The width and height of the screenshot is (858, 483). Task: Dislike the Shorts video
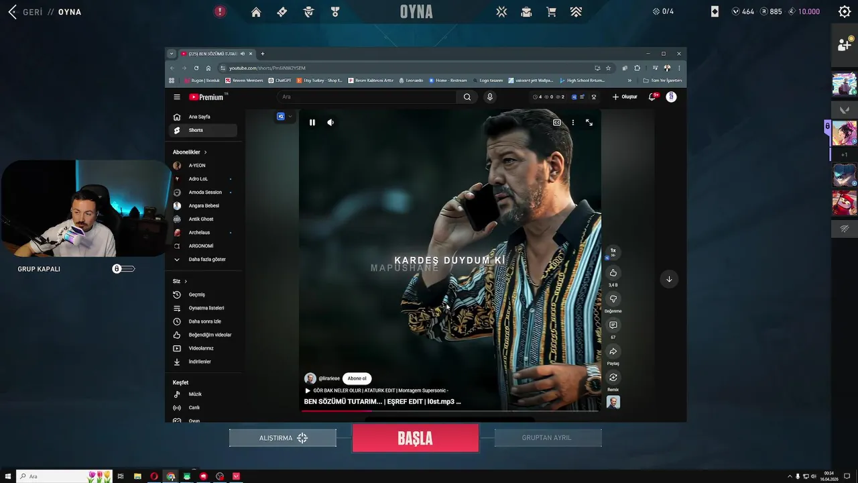click(x=613, y=299)
